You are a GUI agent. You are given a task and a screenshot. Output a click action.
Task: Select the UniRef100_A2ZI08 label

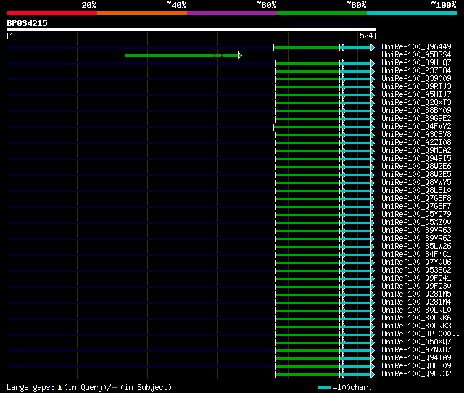pyautogui.click(x=416, y=142)
